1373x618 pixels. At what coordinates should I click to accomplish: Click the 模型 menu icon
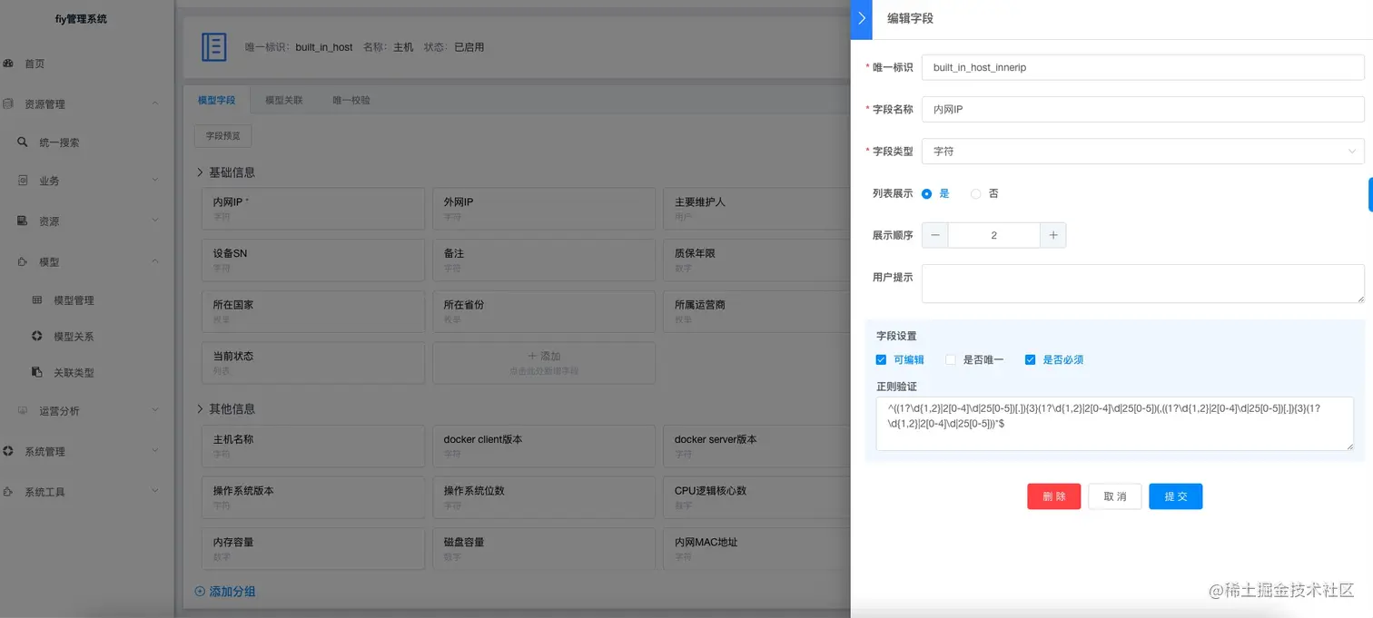tap(23, 261)
